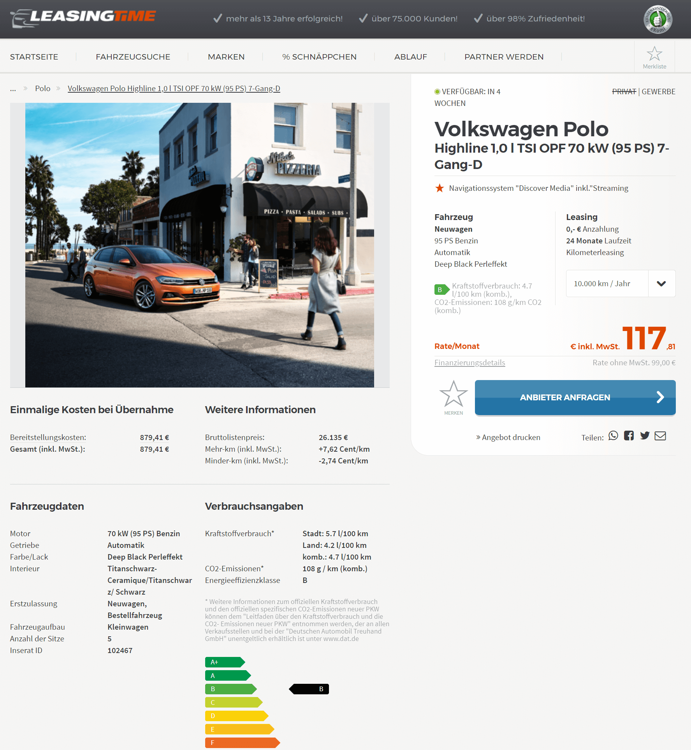Click the 117,81 monthly rate price
Image resolution: width=691 pixels, height=750 pixels.
click(649, 338)
